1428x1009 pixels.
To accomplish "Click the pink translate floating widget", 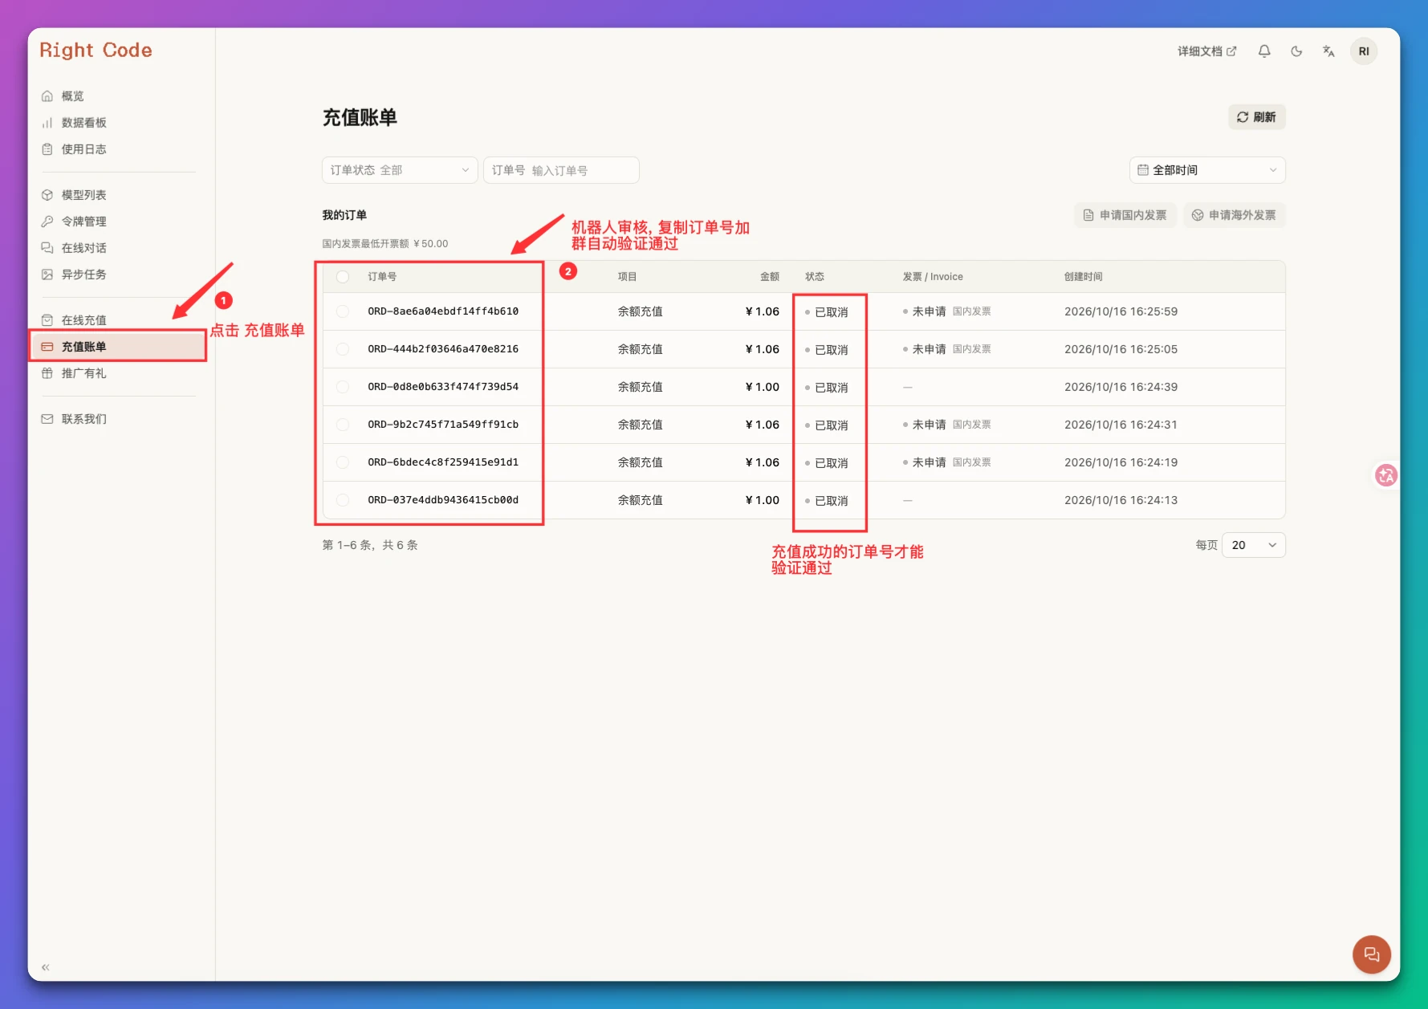I will [x=1386, y=475].
